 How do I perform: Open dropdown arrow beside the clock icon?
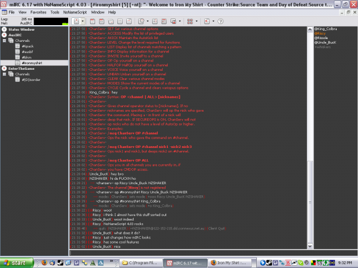click(x=148, y=21)
